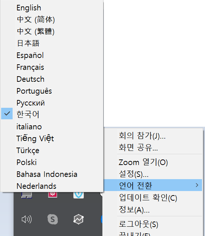Open the hexagon chart tray icon
Image resolution: width=205 pixels, height=236 pixels.
pos(79,219)
